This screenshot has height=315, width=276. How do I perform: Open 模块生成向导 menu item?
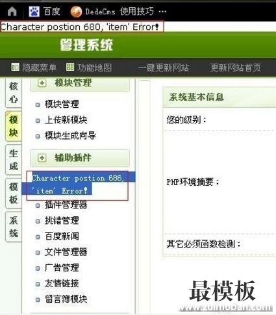(70, 136)
